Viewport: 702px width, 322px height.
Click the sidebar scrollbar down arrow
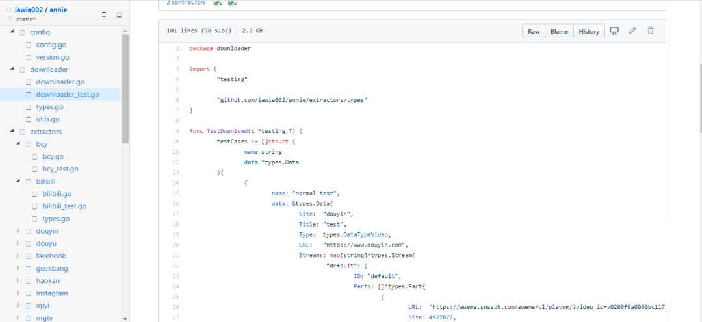click(125, 318)
